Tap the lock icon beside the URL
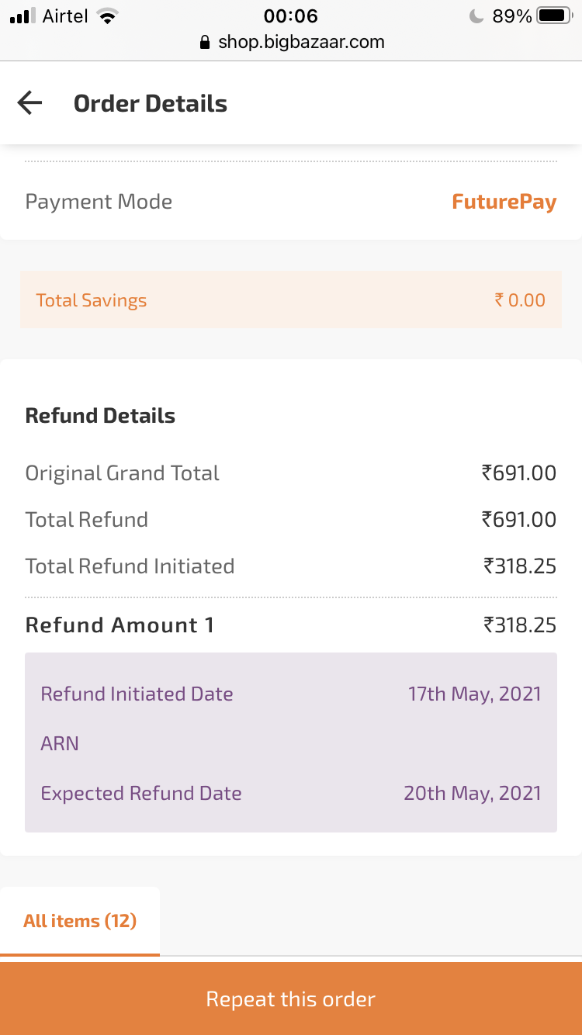 click(205, 42)
